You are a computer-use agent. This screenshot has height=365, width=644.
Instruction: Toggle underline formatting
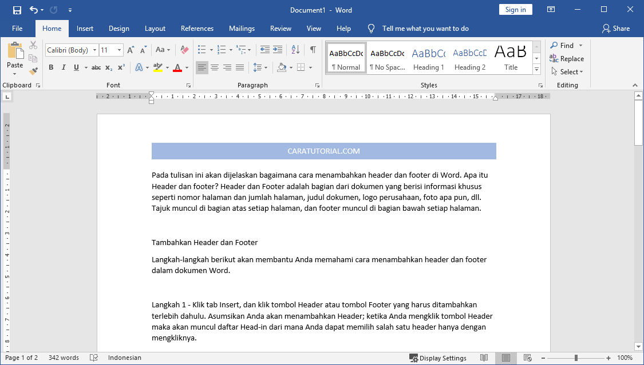[x=76, y=67]
